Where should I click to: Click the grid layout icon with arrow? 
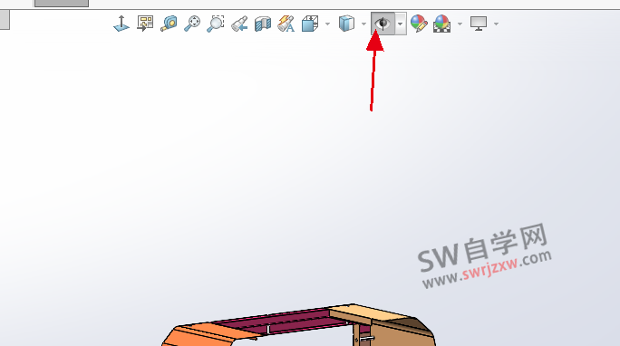(145, 24)
